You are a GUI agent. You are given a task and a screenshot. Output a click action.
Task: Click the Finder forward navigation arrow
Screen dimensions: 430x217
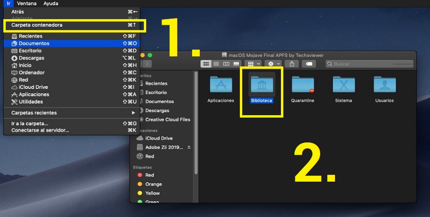147,64
